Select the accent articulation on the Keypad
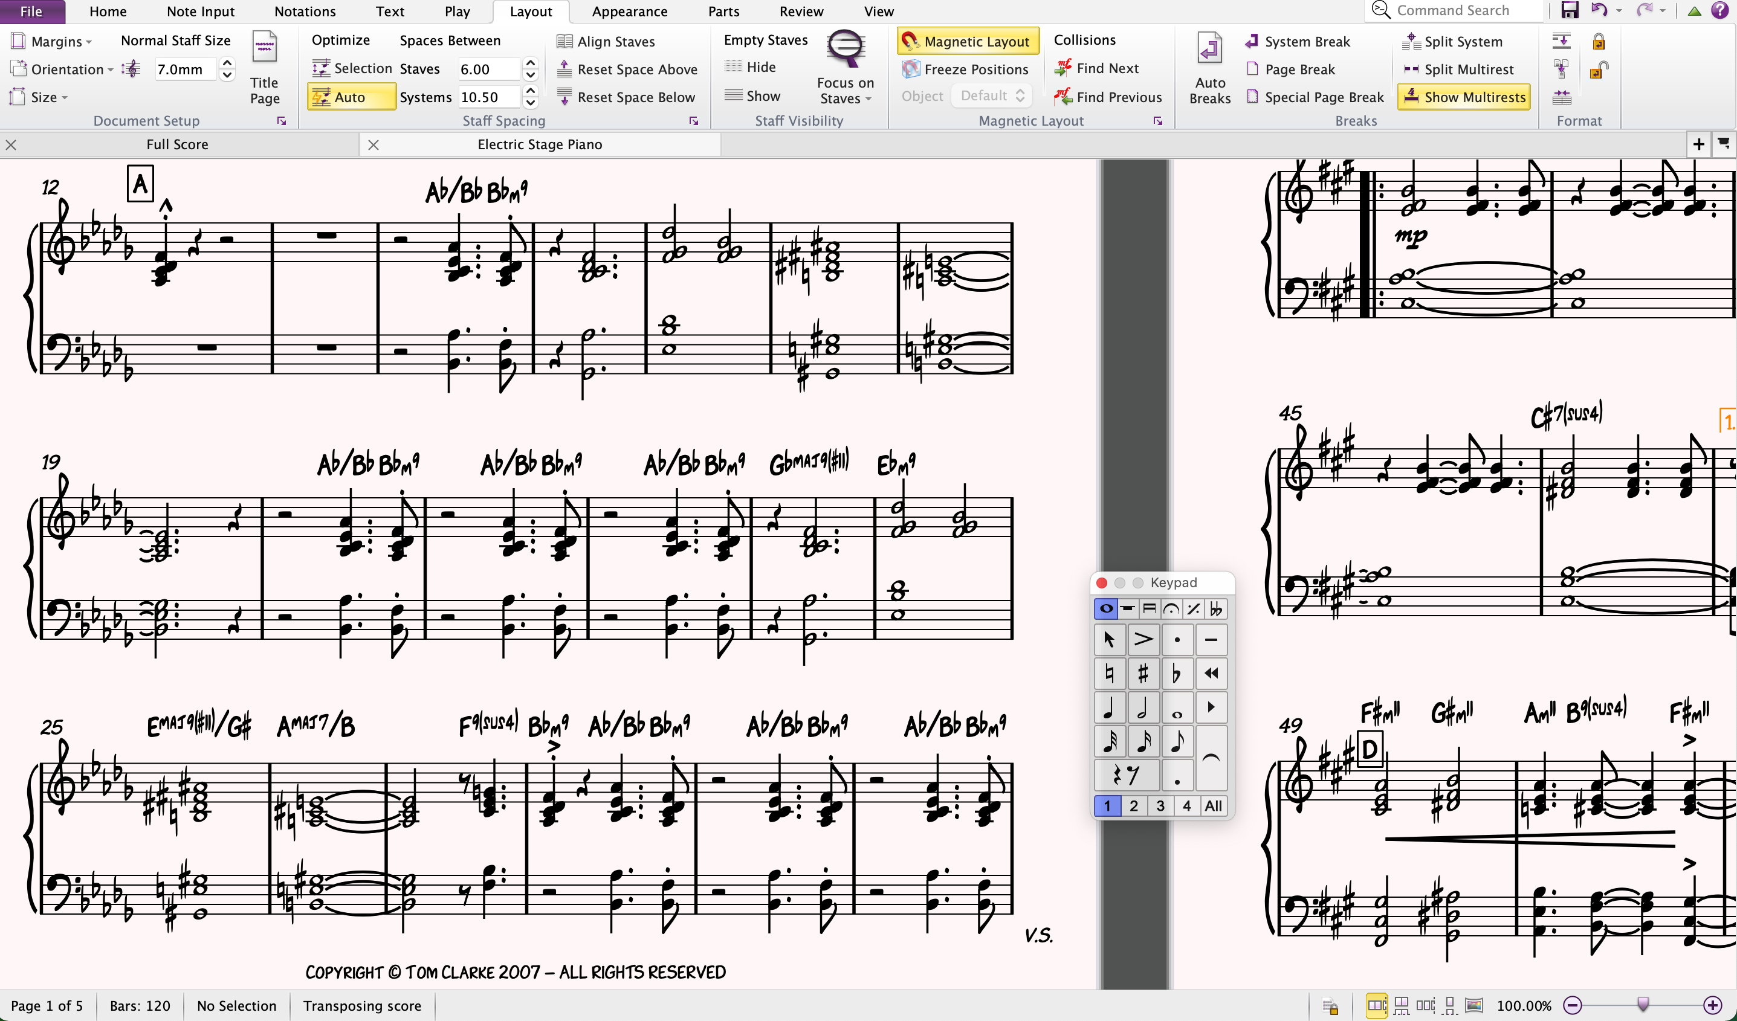The height and width of the screenshot is (1021, 1737). 1143,639
